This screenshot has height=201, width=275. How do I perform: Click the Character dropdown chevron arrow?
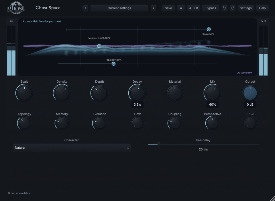(128, 148)
